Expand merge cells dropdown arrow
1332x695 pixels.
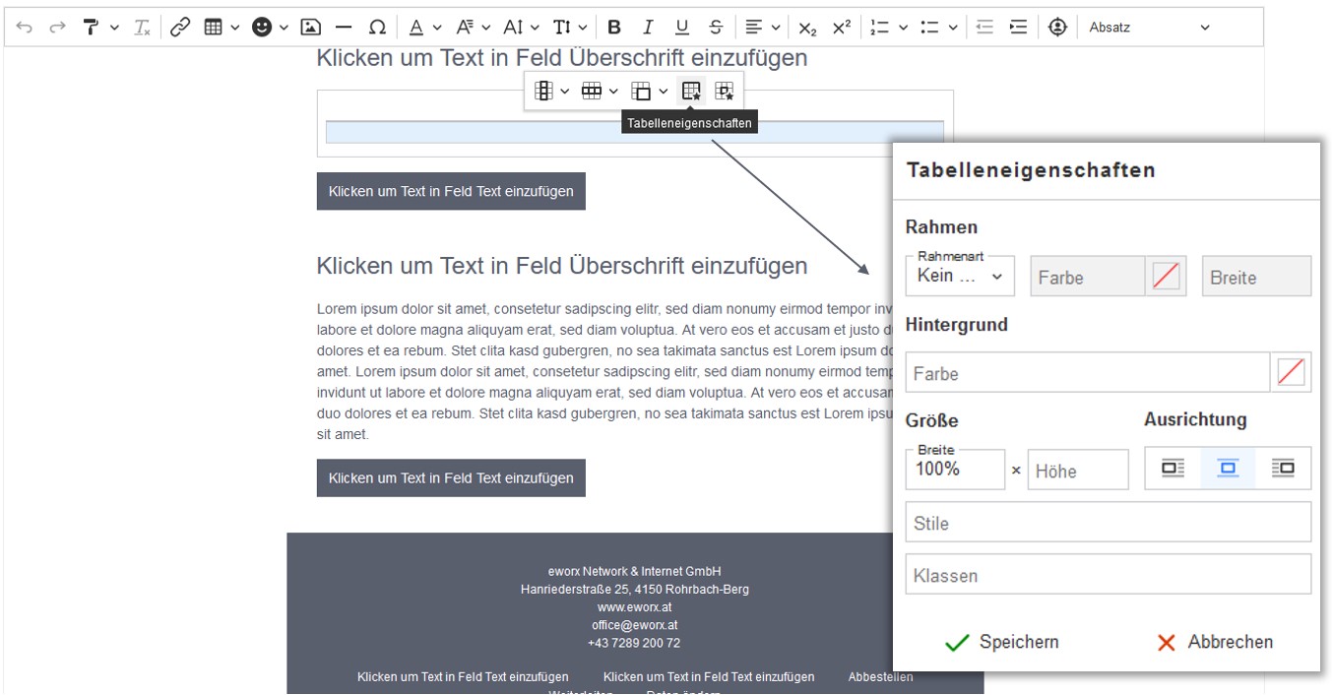(x=664, y=92)
